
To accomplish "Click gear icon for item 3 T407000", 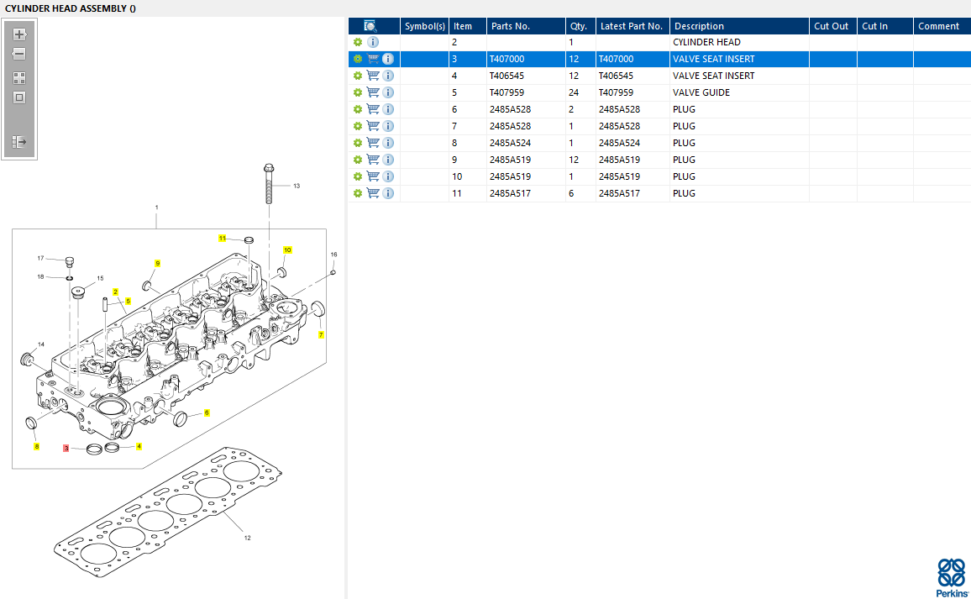I will pyautogui.click(x=357, y=59).
